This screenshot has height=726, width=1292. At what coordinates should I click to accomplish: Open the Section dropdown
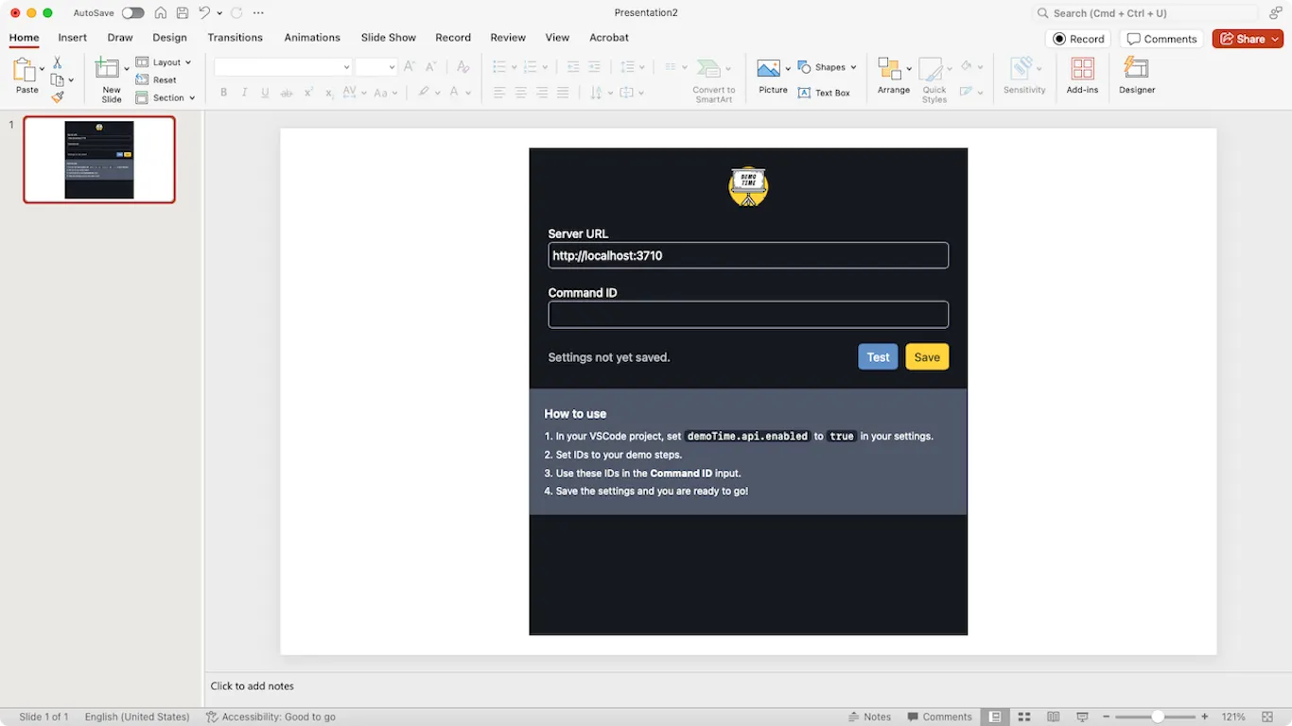coord(165,97)
